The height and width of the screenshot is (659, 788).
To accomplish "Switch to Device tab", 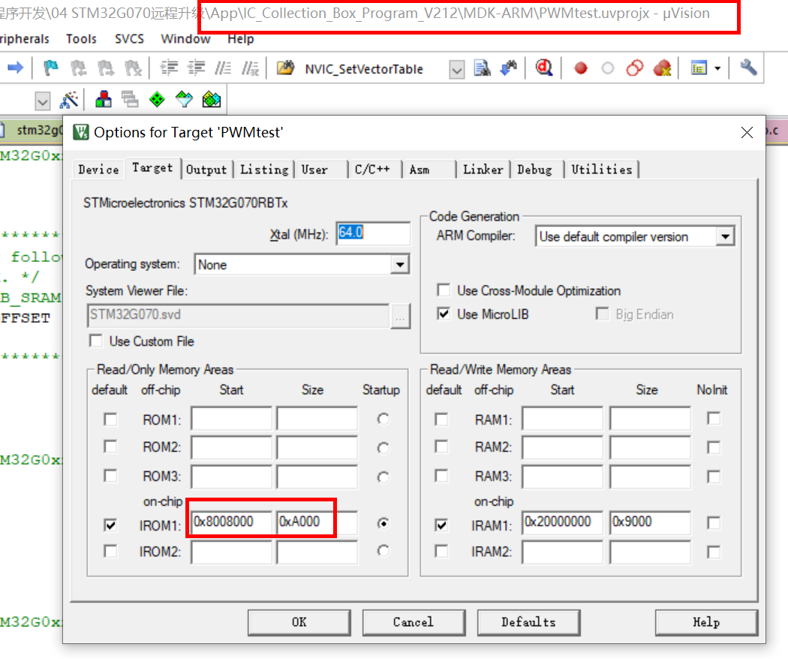I will click(98, 170).
